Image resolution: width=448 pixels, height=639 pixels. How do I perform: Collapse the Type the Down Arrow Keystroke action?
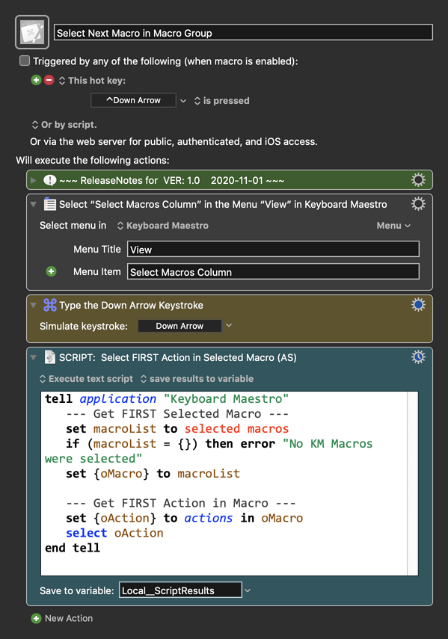click(x=34, y=305)
